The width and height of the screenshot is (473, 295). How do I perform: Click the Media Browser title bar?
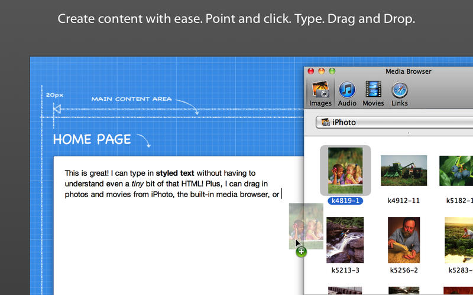point(408,71)
